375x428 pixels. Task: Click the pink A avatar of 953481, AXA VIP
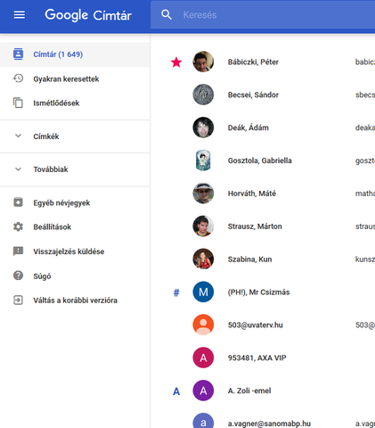point(203,358)
